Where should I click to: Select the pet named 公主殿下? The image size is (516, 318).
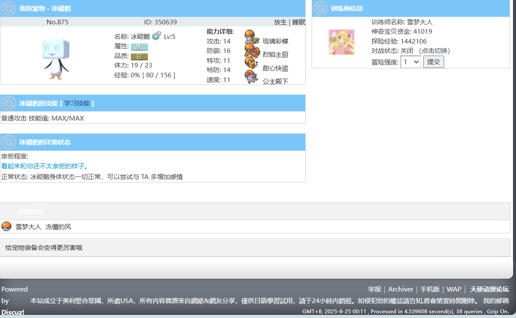tap(275, 81)
